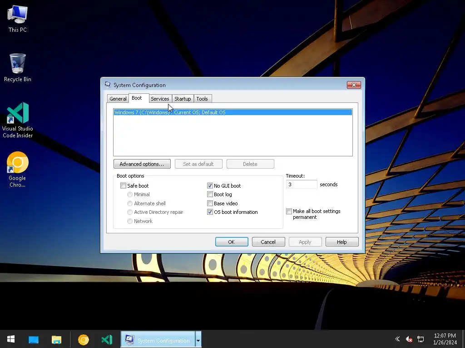This screenshot has height=348, width=465.
Task: Confirm with the OK button
Action: pyautogui.click(x=232, y=242)
